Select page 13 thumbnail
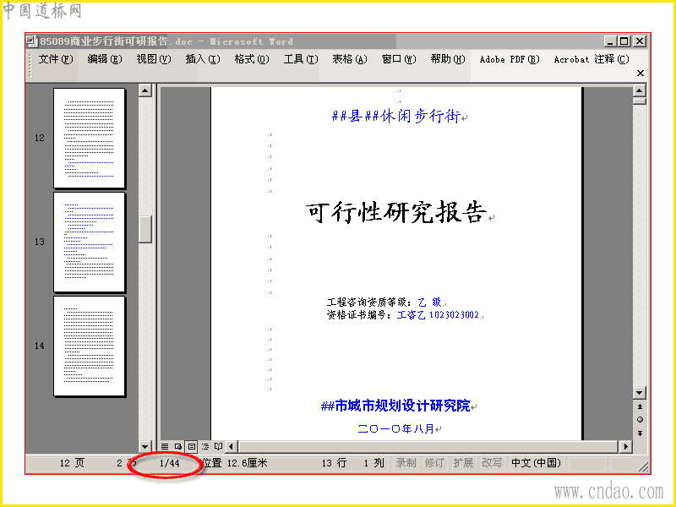The height and width of the screenshot is (507, 676). 90,242
